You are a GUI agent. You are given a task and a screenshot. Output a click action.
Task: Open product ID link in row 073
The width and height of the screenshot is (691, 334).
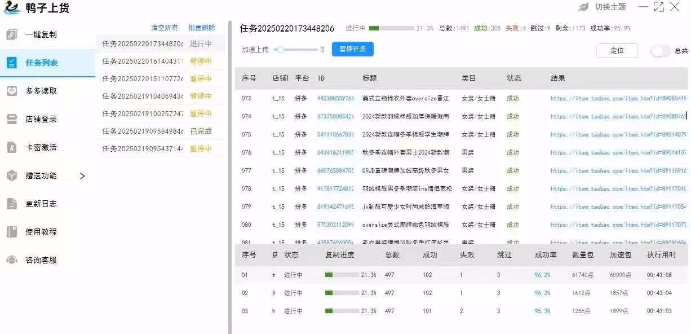click(336, 99)
